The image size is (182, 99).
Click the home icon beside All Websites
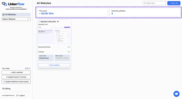click(3, 14)
